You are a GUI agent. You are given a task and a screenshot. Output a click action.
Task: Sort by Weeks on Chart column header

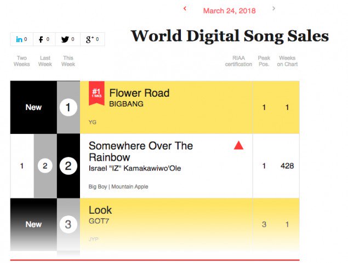(287, 61)
